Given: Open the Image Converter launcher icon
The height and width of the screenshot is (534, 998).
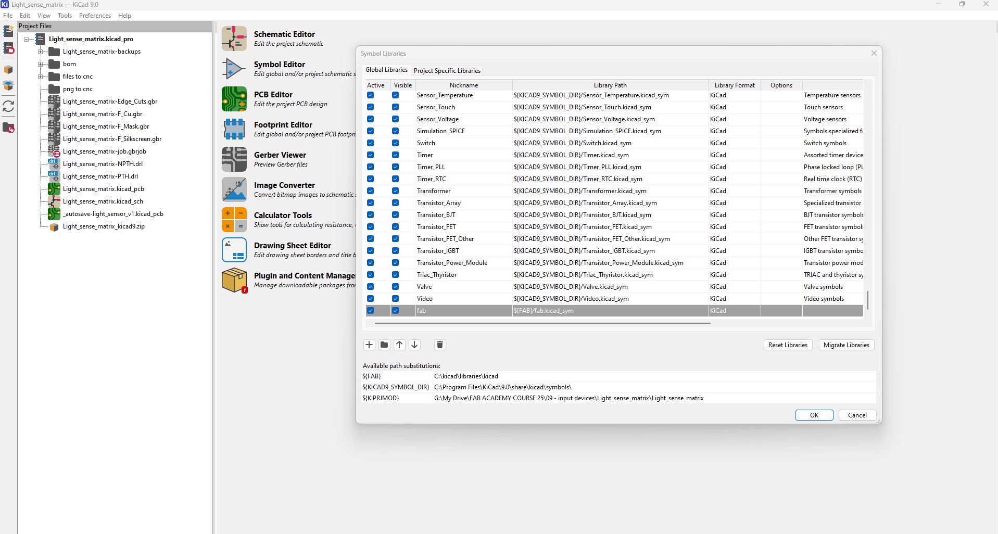Looking at the screenshot, I should 234,189.
